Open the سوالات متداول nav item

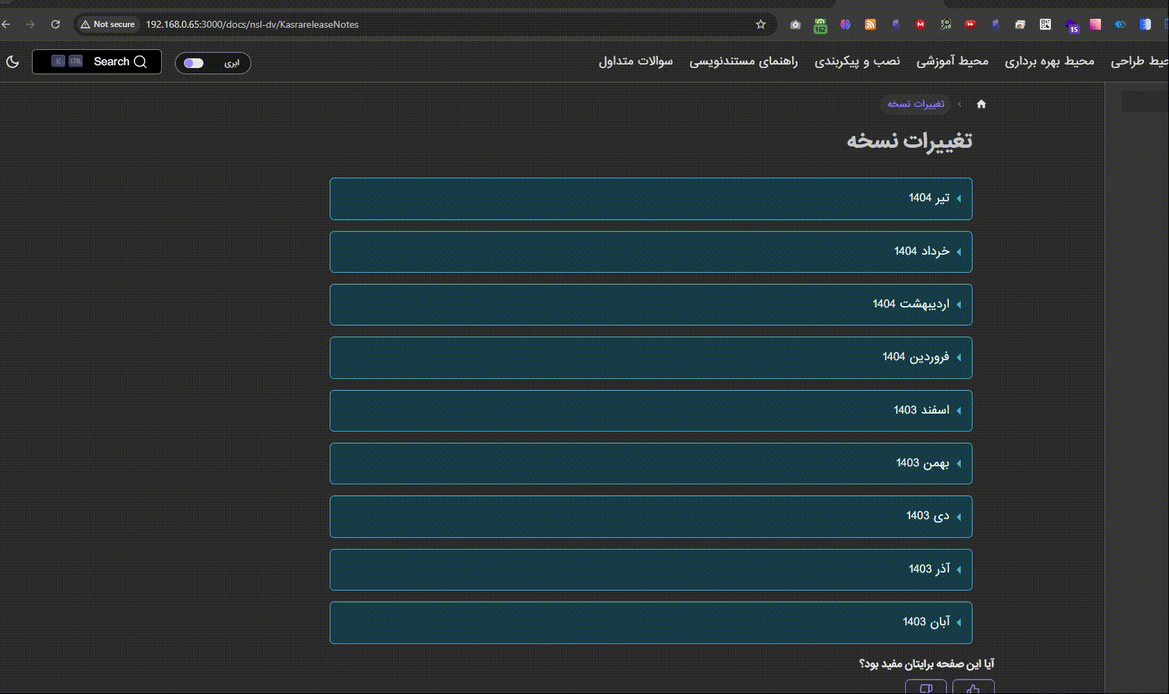[635, 62]
